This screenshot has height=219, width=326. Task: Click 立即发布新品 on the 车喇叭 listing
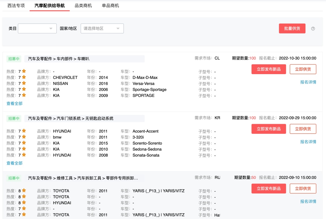(269, 69)
